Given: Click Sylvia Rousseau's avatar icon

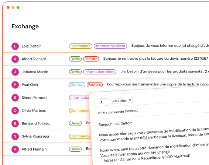Looking at the screenshot, I should point(15,136).
